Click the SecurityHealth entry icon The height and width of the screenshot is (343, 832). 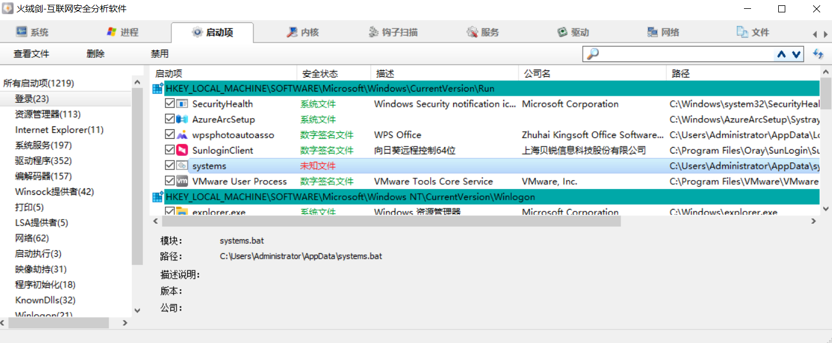tap(182, 104)
